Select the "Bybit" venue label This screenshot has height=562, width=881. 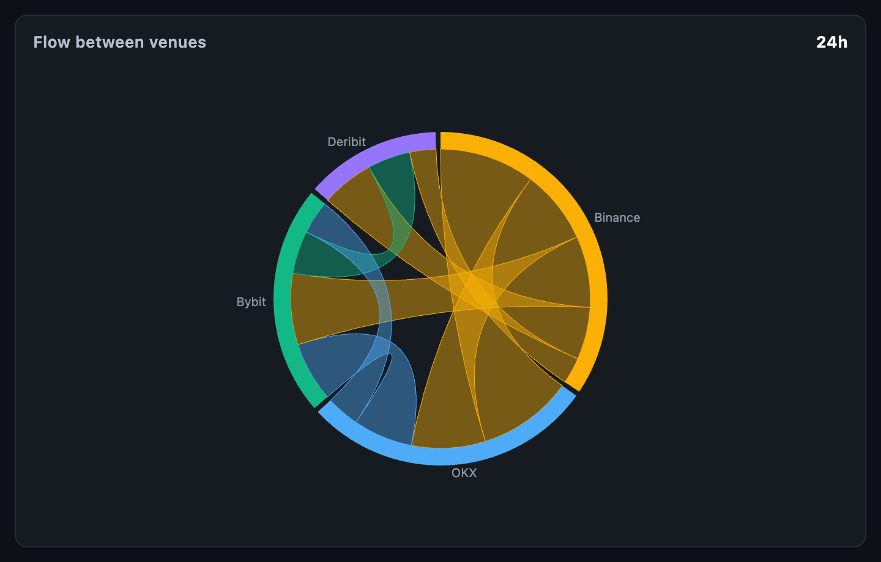click(x=251, y=302)
